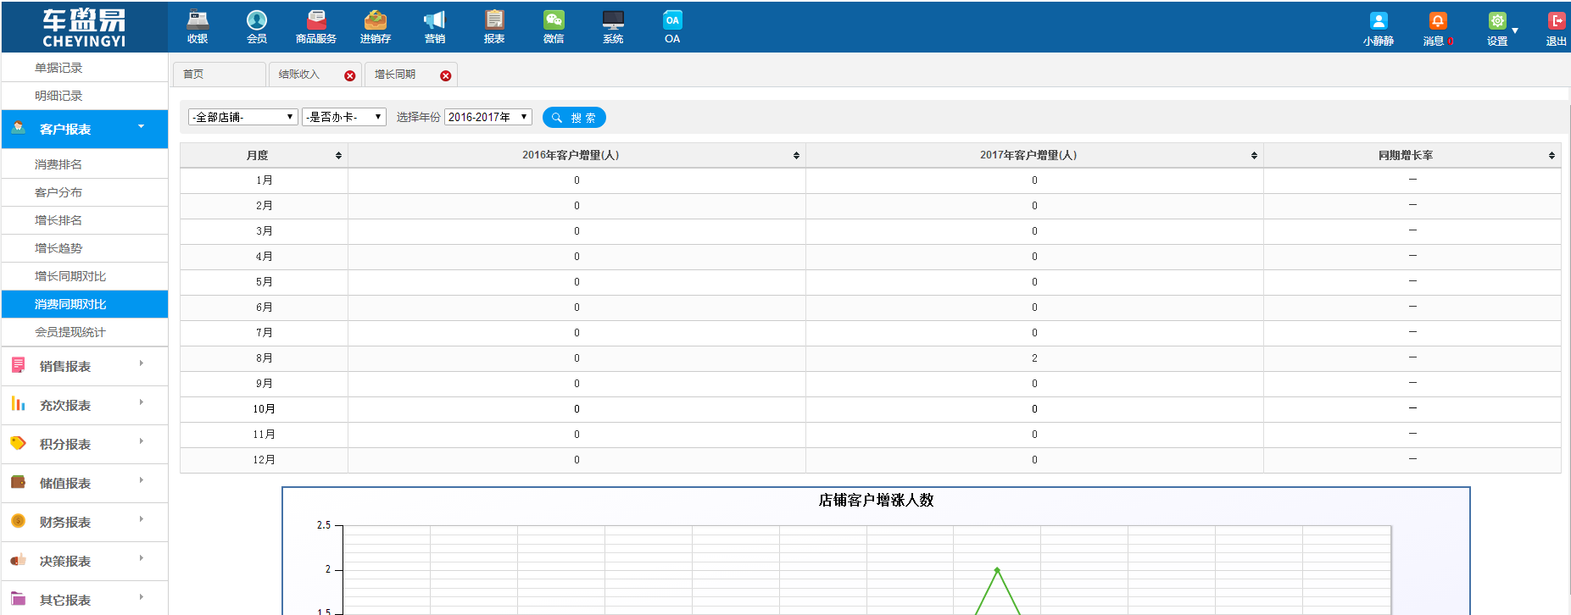
Task: Click the 小静静 user profile icon
Action: pos(1379,21)
